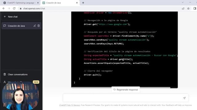This screenshot has height=110, width=197.
Task: Rename Creación de Java with pencil icon
Action: tap(34, 26)
